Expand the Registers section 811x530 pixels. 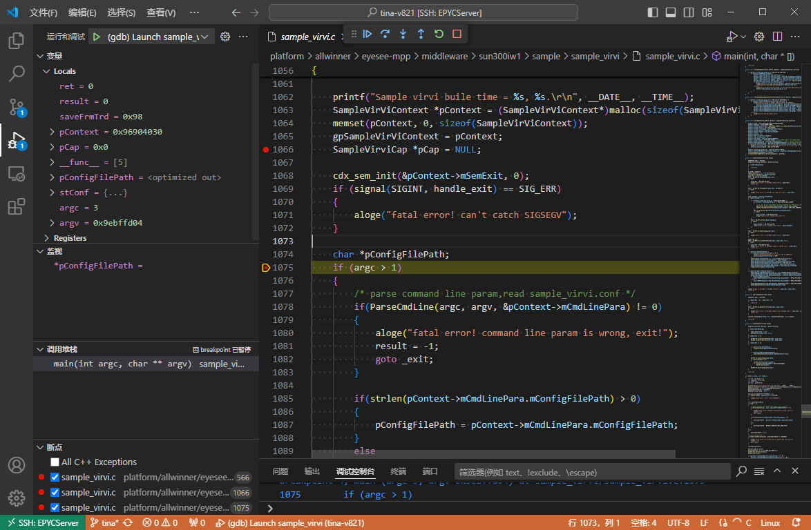point(47,238)
